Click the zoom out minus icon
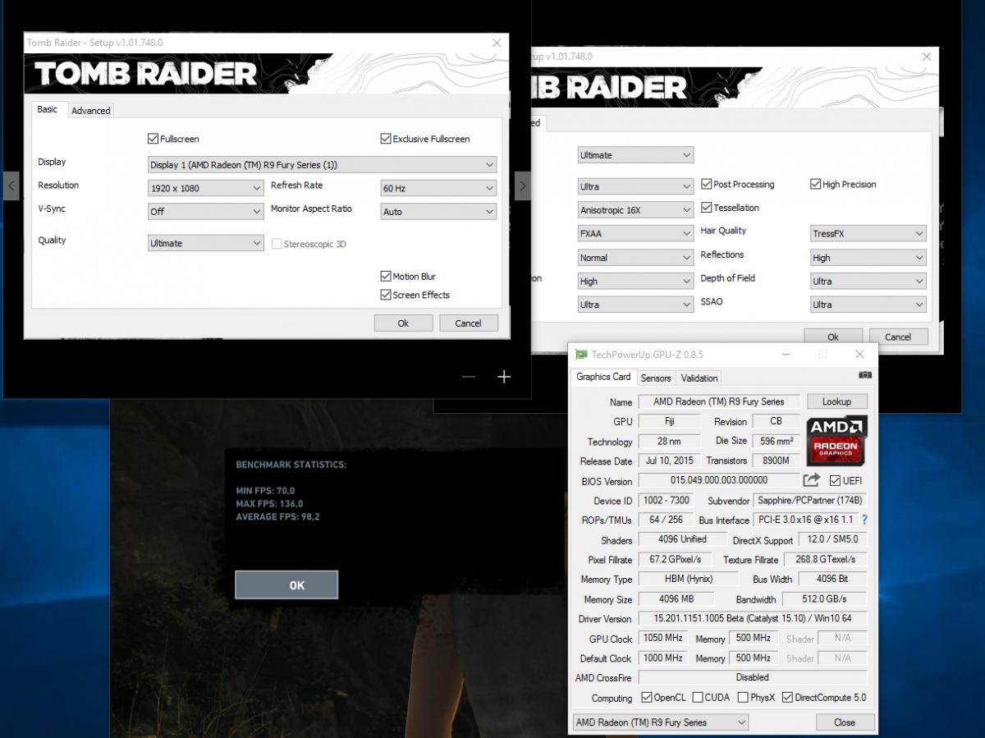 (x=469, y=377)
